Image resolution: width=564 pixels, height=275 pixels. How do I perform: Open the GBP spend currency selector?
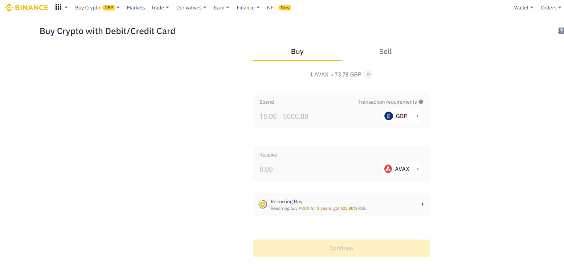[403, 116]
